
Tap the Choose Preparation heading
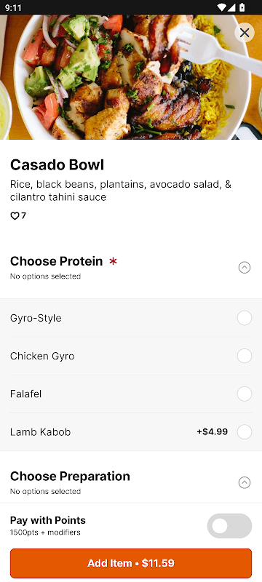point(70,477)
